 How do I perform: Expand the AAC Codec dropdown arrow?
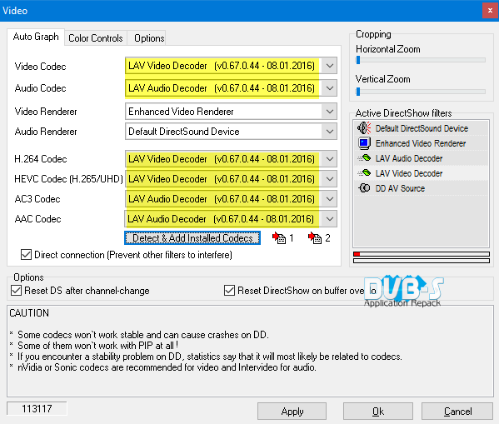point(329,219)
